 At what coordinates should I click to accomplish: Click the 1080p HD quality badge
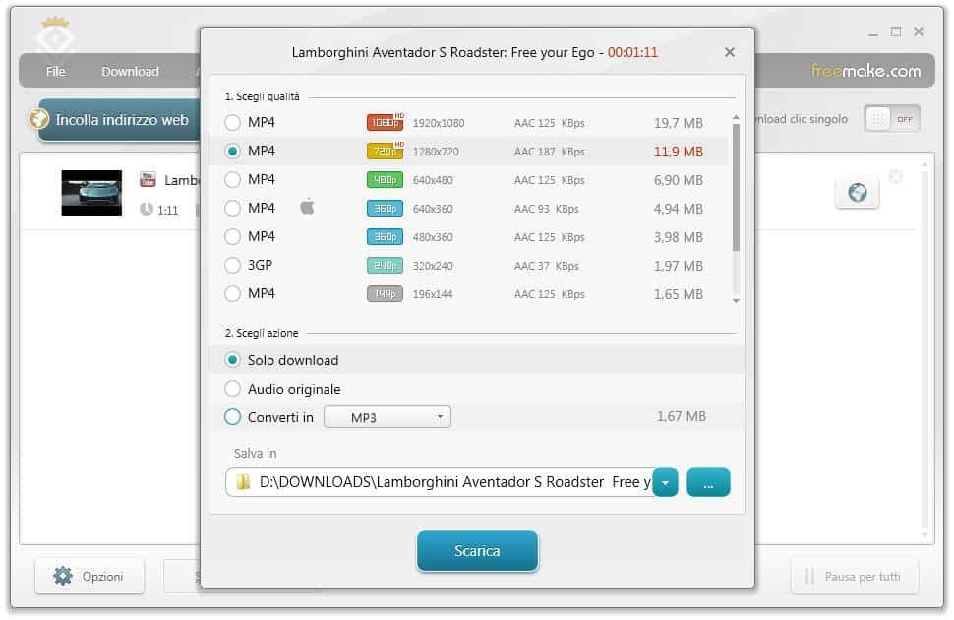click(x=386, y=122)
